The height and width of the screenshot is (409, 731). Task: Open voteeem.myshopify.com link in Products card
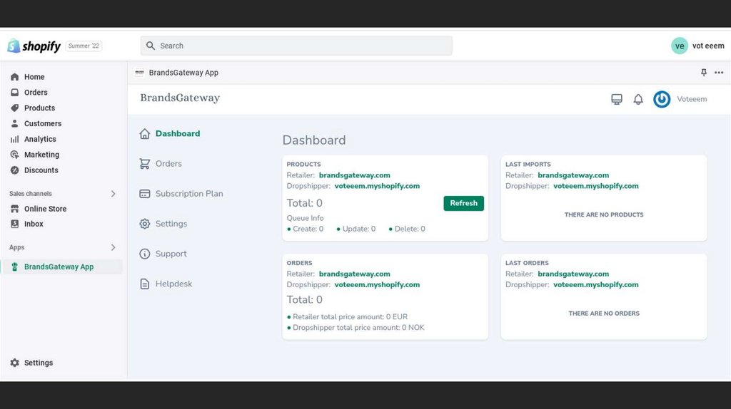(x=377, y=186)
